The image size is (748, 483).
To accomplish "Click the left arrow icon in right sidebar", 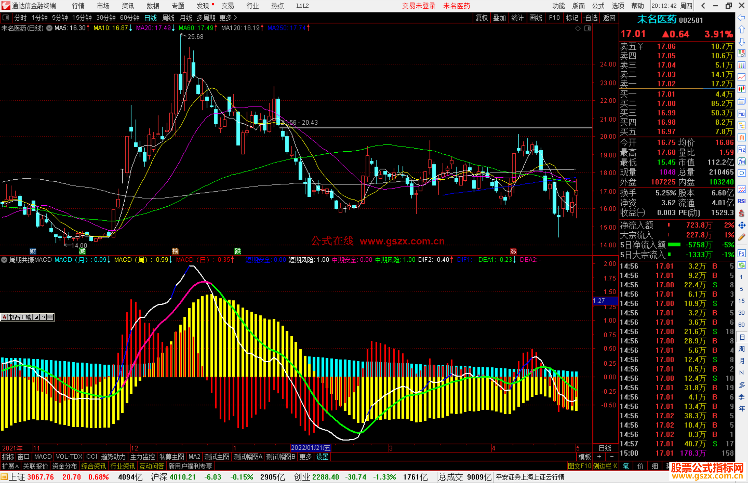I will pos(741,18).
